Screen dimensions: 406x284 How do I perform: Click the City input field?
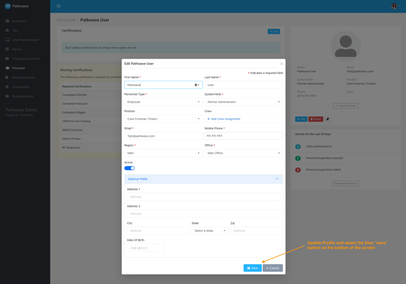point(158,231)
